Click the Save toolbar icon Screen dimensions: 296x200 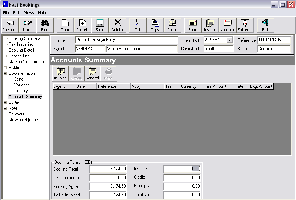(100, 23)
